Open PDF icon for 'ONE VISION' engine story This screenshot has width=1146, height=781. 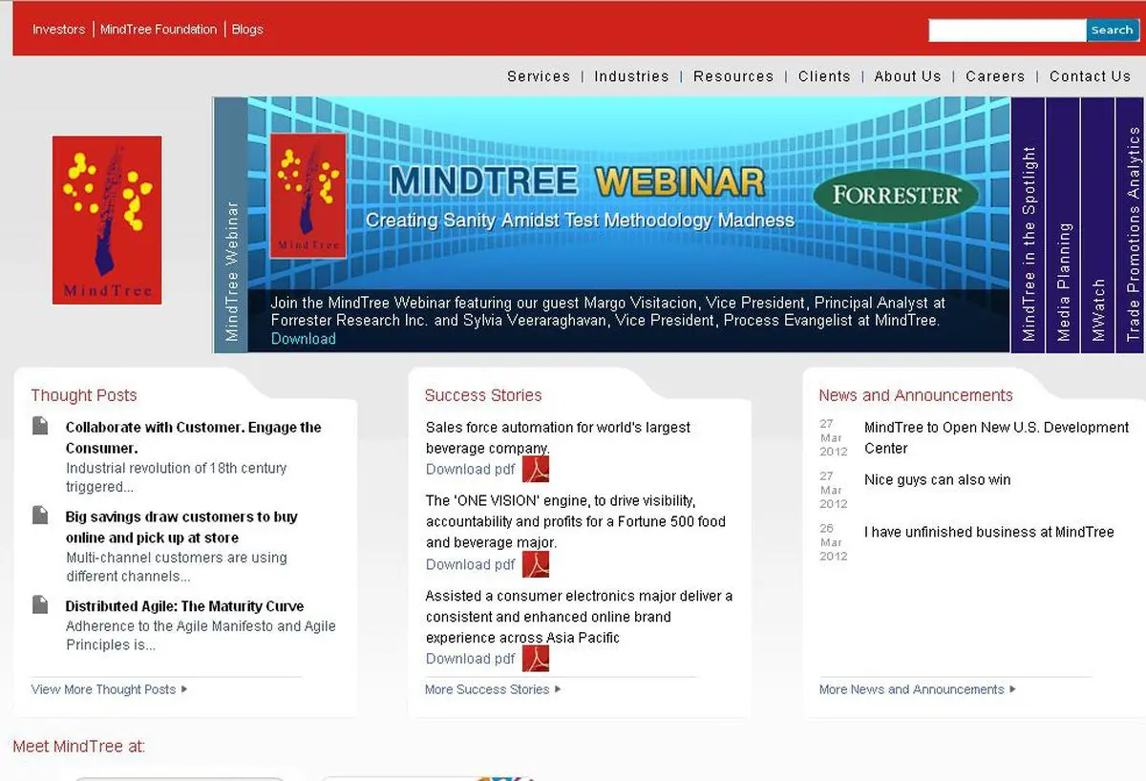pos(536,564)
